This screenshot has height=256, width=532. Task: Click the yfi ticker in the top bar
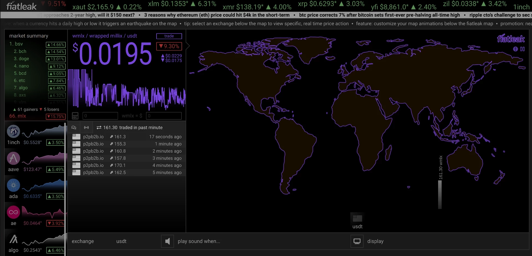tap(404, 7)
